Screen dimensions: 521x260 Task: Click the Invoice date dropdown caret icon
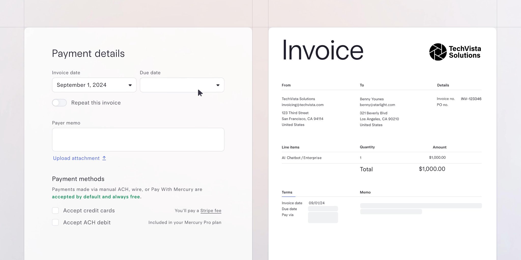point(130,85)
